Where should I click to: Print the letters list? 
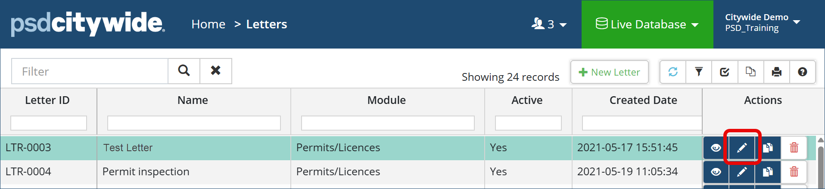point(776,72)
